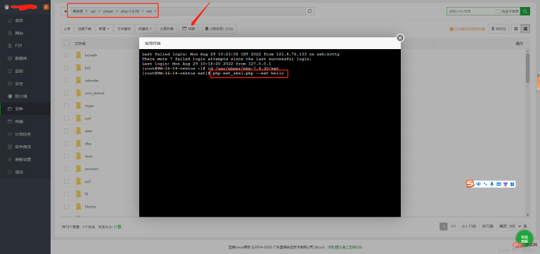Close the terminal popup window
Screen dimensions: 540x254
[400, 38]
